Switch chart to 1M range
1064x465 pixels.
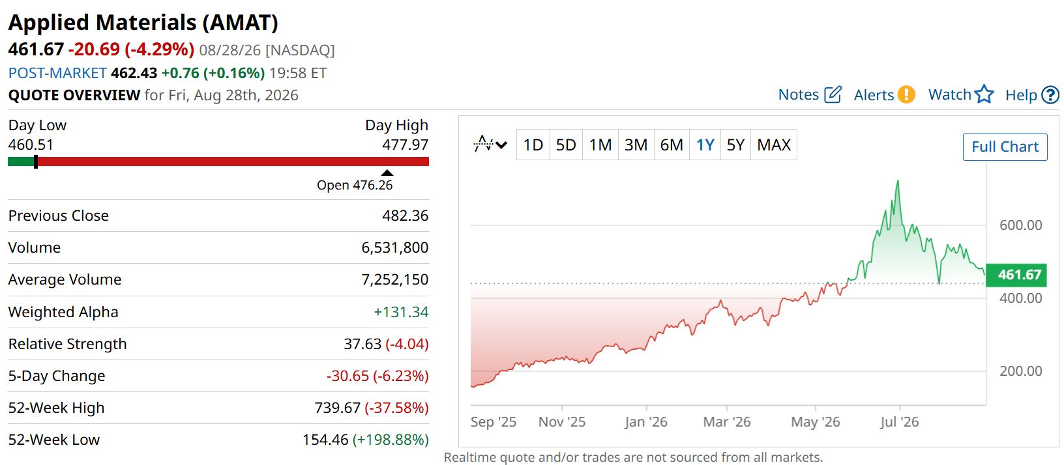pos(600,145)
